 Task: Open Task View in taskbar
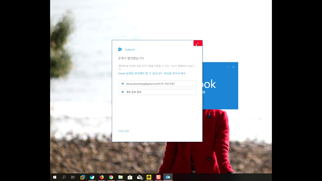point(73,177)
